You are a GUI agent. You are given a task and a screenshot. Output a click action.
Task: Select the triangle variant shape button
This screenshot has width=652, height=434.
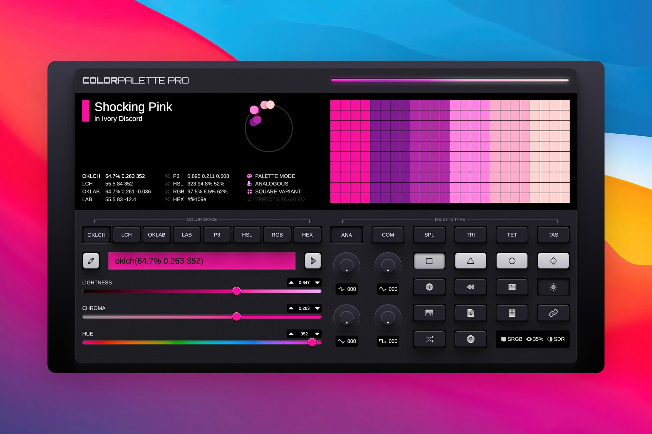point(470,261)
